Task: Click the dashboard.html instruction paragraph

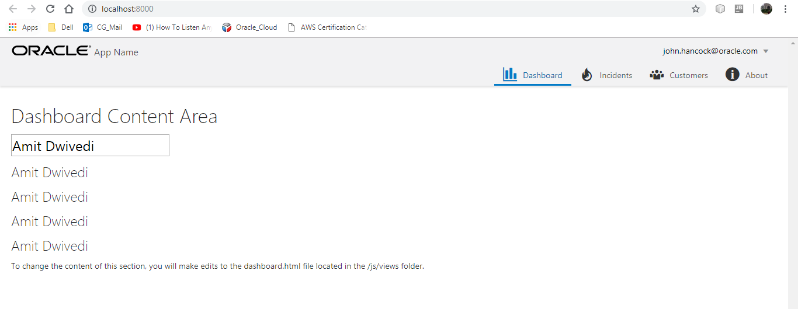Action: [x=217, y=266]
